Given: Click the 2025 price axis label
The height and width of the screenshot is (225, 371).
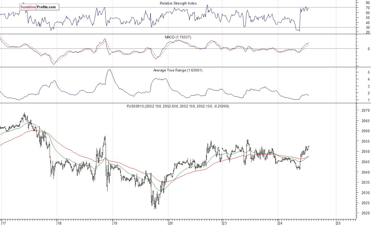Looking at the screenshot, I should pos(365,203).
